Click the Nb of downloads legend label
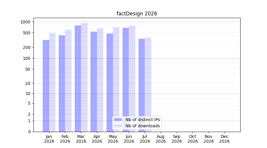 click(142, 126)
